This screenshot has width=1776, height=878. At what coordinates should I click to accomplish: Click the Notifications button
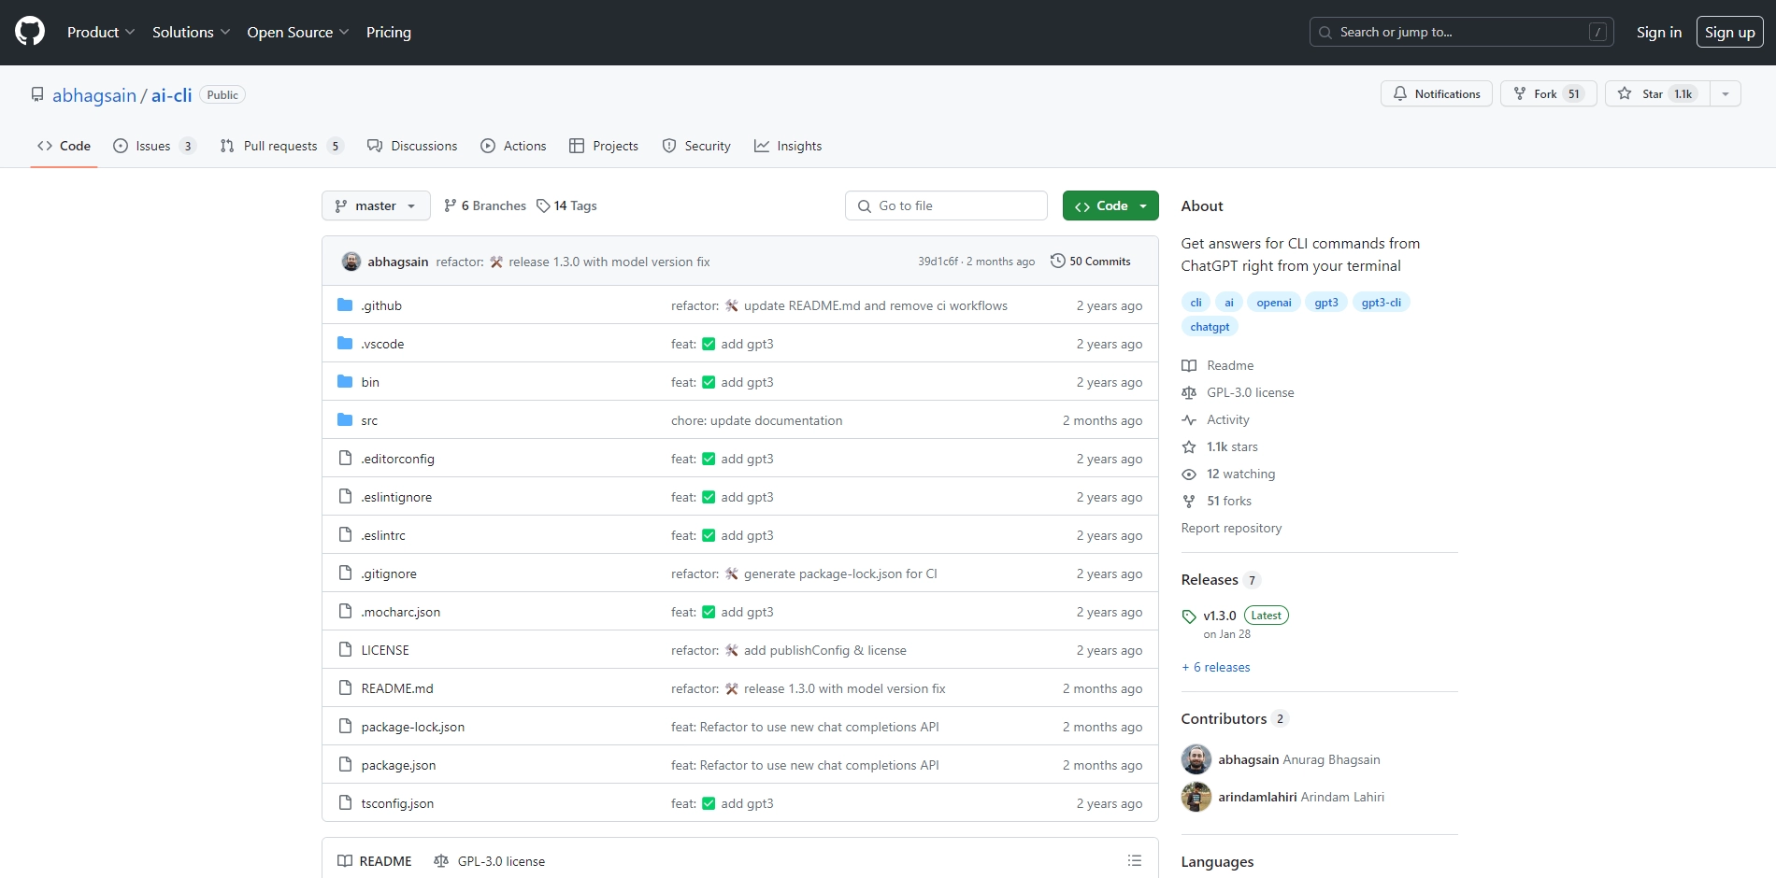coord(1437,93)
